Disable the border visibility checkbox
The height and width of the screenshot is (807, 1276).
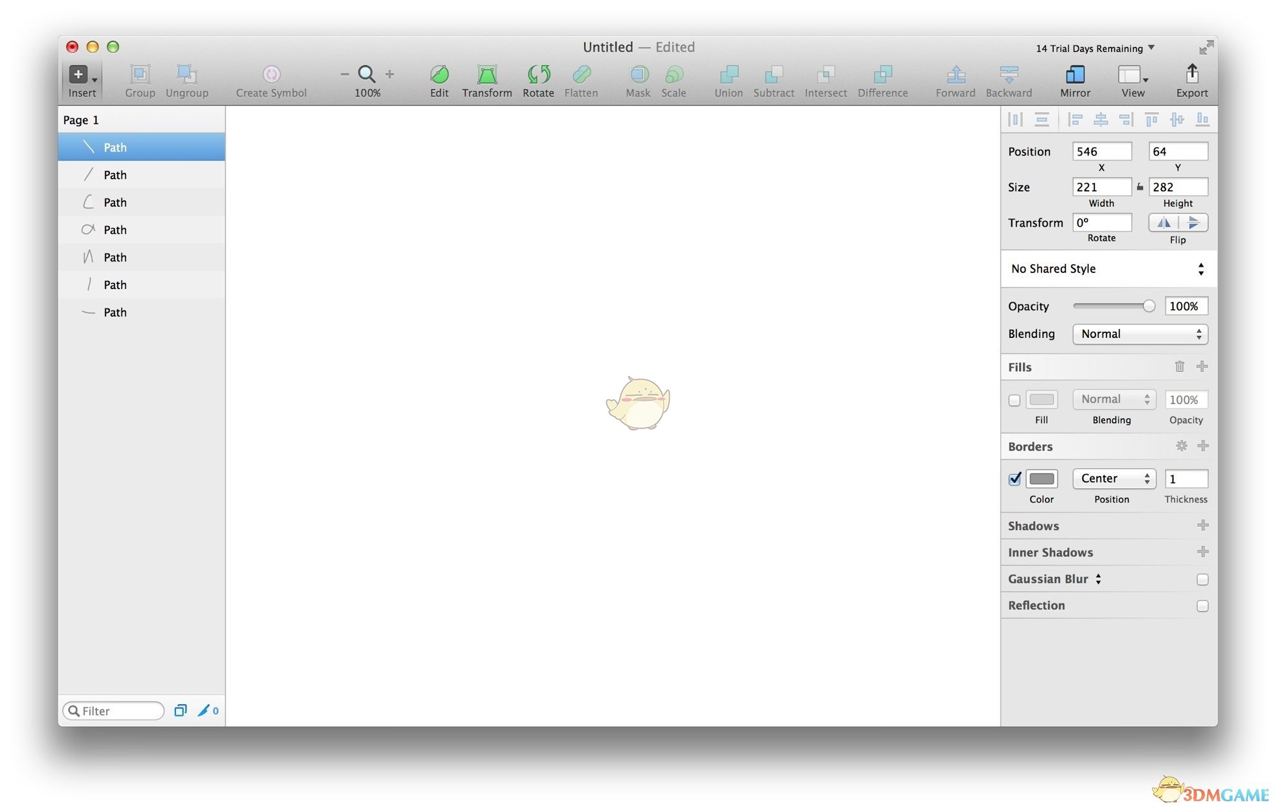(x=1015, y=478)
